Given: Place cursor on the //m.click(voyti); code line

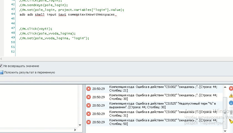Looking at the screenshot, I should pyautogui.click(x=36, y=28).
